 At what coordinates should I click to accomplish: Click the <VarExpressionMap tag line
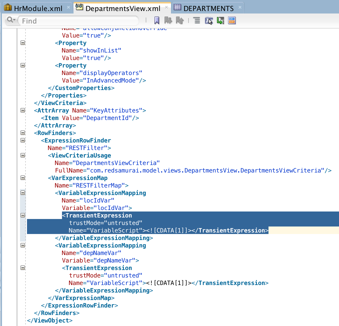pyautogui.click(x=78, y=178)
